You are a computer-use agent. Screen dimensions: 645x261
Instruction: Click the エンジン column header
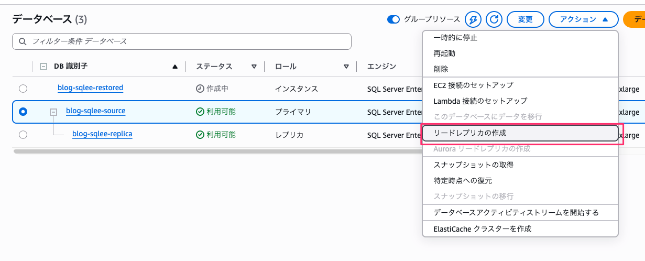point(381,67)
